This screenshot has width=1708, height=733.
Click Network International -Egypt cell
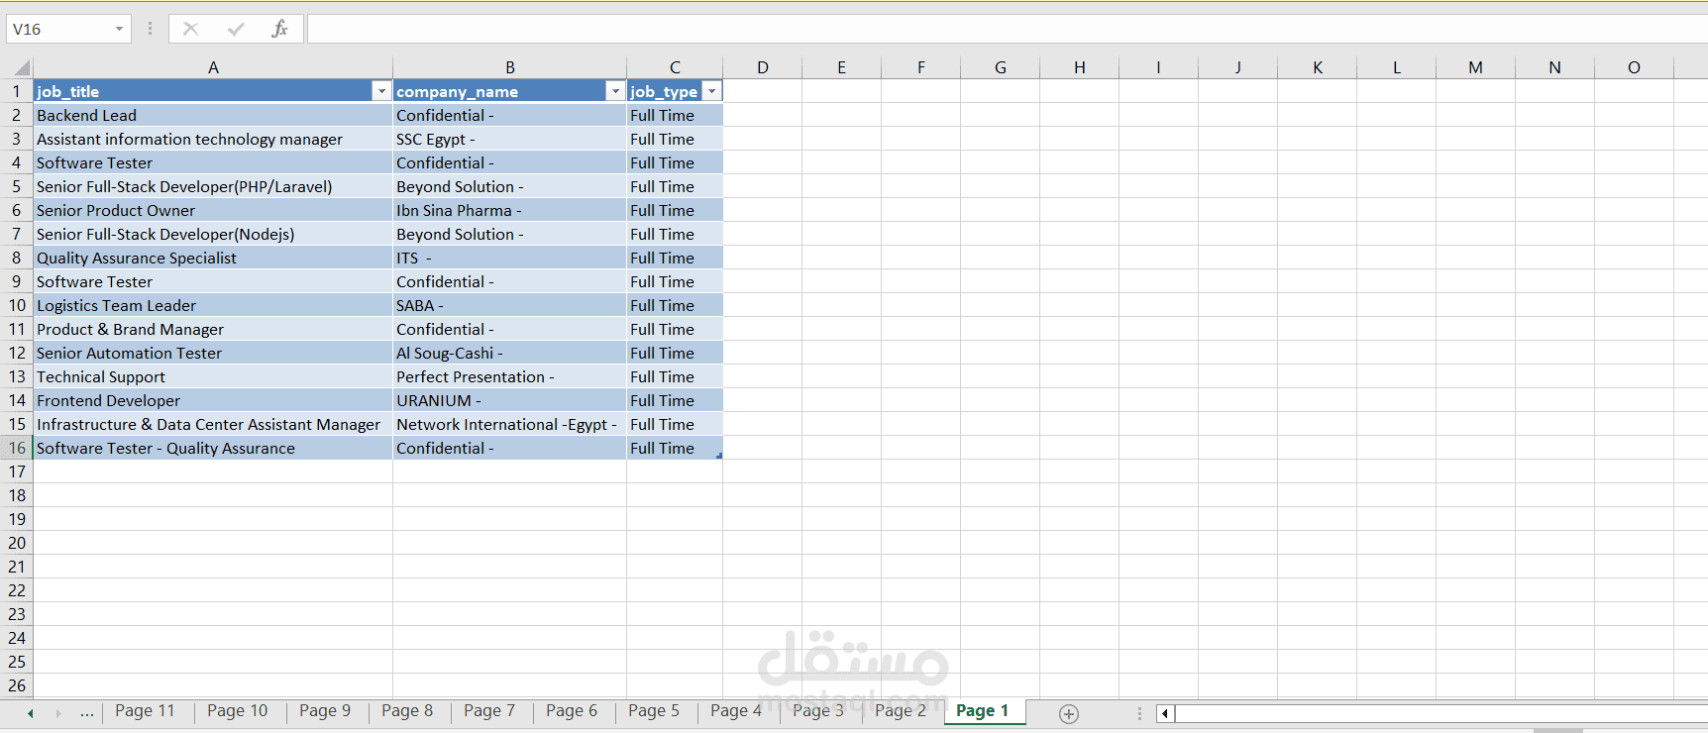[510, 424]
